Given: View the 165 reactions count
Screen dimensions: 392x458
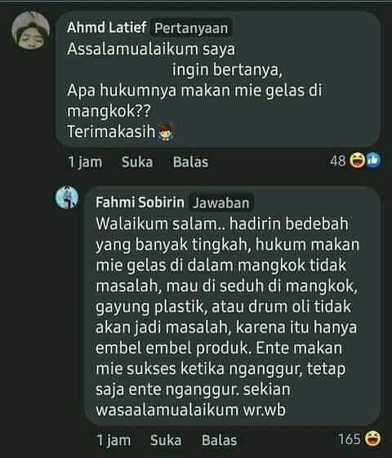Looking at the screenshot, I should click(350, 438).
